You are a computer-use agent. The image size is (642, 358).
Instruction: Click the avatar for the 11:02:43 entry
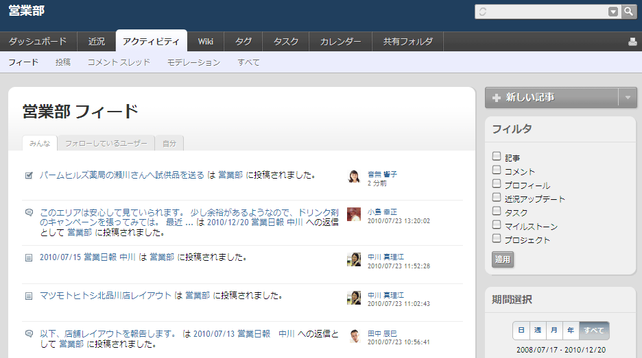[x=354, y=298]
